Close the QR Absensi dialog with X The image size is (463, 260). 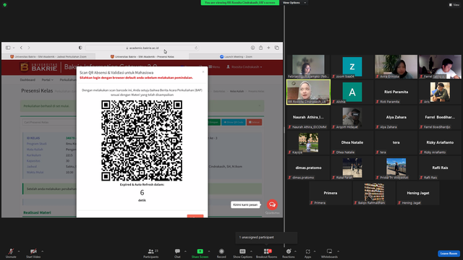tap(203, 72)
